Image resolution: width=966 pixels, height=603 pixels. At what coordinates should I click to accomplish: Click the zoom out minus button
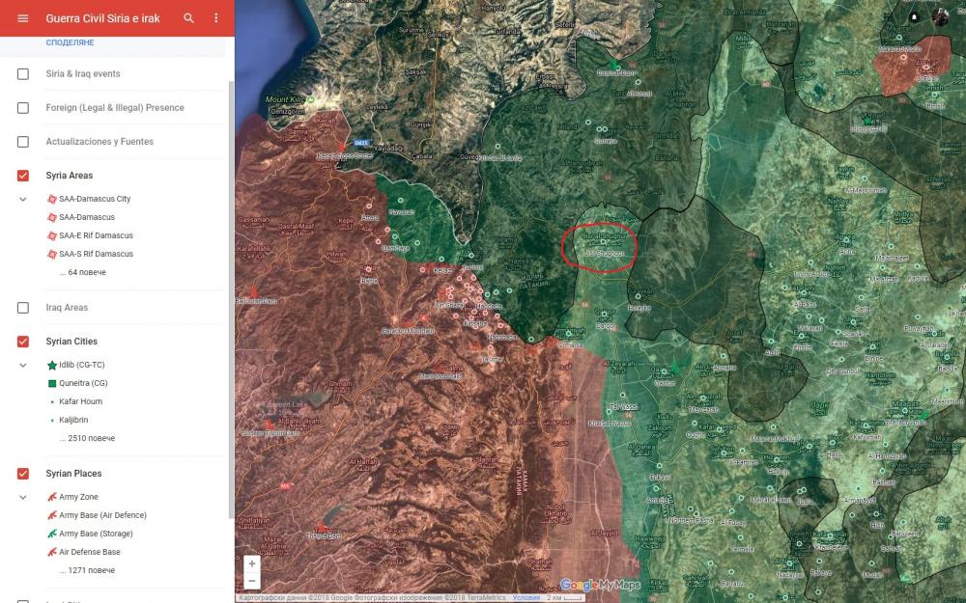coord(252,581)
